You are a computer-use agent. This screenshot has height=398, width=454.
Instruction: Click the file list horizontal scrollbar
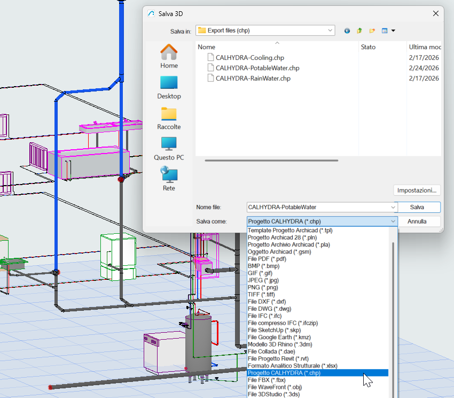[271, 160]
